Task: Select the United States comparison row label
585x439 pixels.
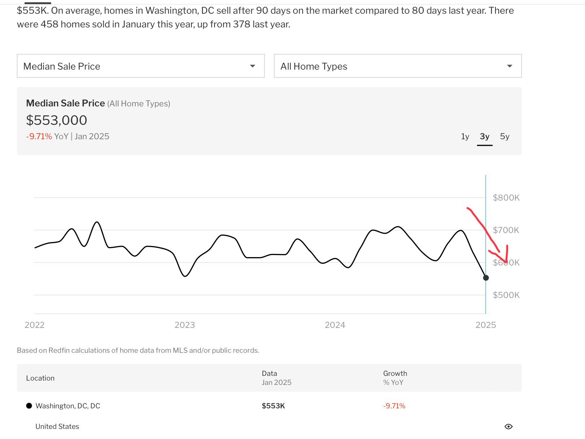Action: coord(57,426)
